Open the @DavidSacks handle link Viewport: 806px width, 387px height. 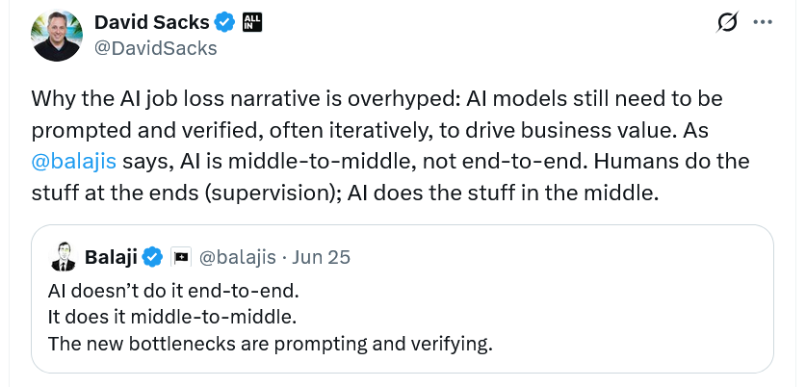[x=156, y=47]
